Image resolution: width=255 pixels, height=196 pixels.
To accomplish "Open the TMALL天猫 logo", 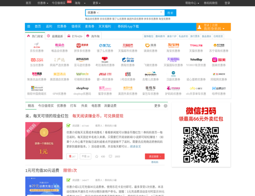I will (x=196, y=45).
